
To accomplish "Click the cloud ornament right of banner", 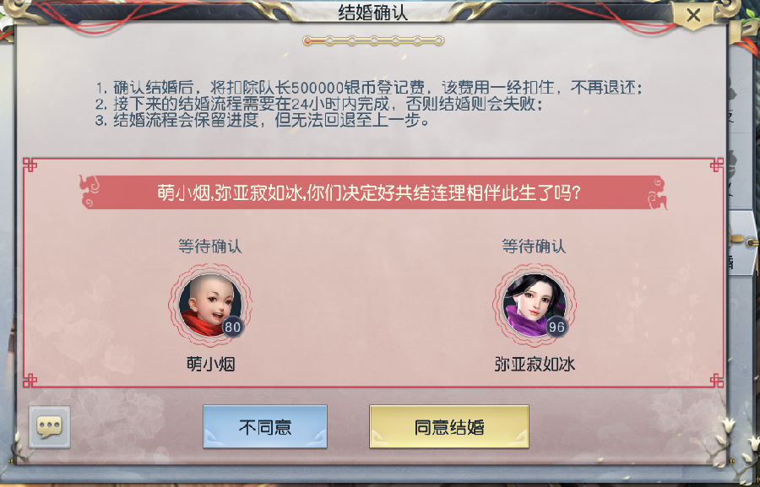I will point(657,192).
